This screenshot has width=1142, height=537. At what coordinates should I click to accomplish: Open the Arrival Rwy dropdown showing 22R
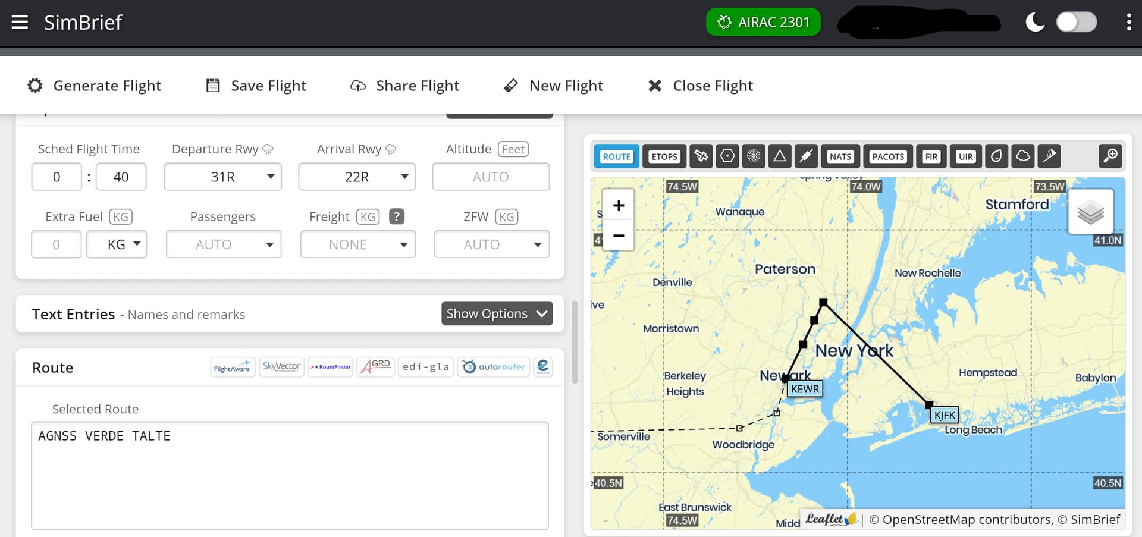click(357, 177)
